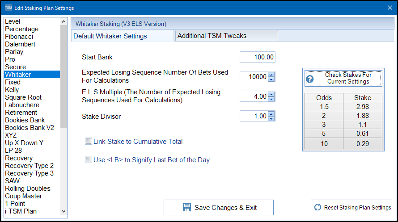
Task: Click the TSM app icon in title bar
Action: pyautogui.click(x=8, y=8)
